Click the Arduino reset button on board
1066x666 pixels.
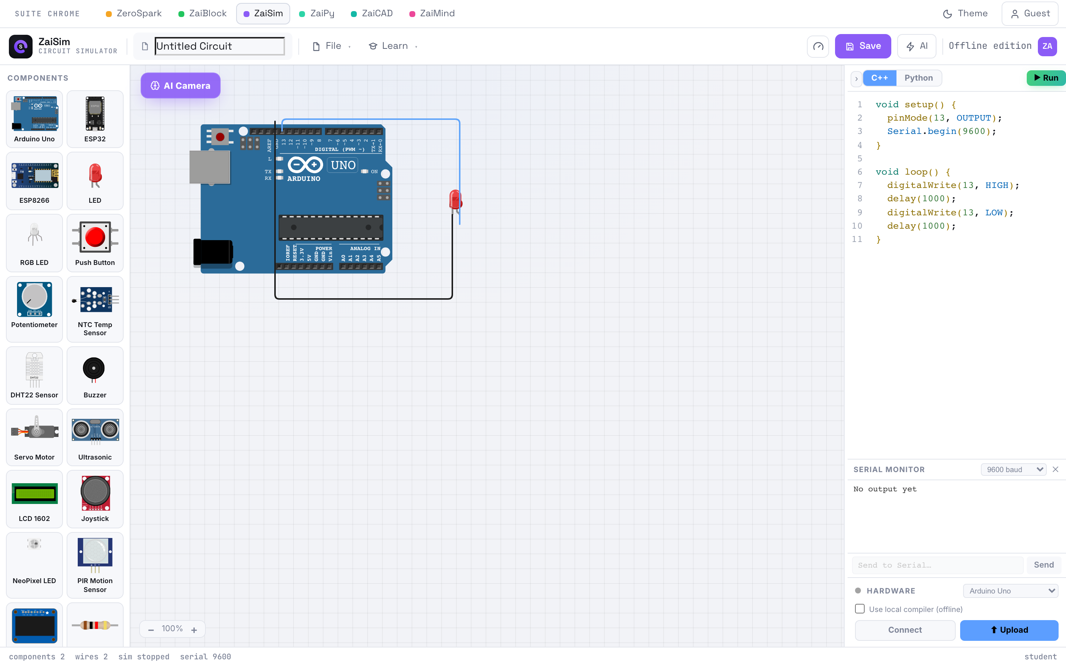[220, 137]
